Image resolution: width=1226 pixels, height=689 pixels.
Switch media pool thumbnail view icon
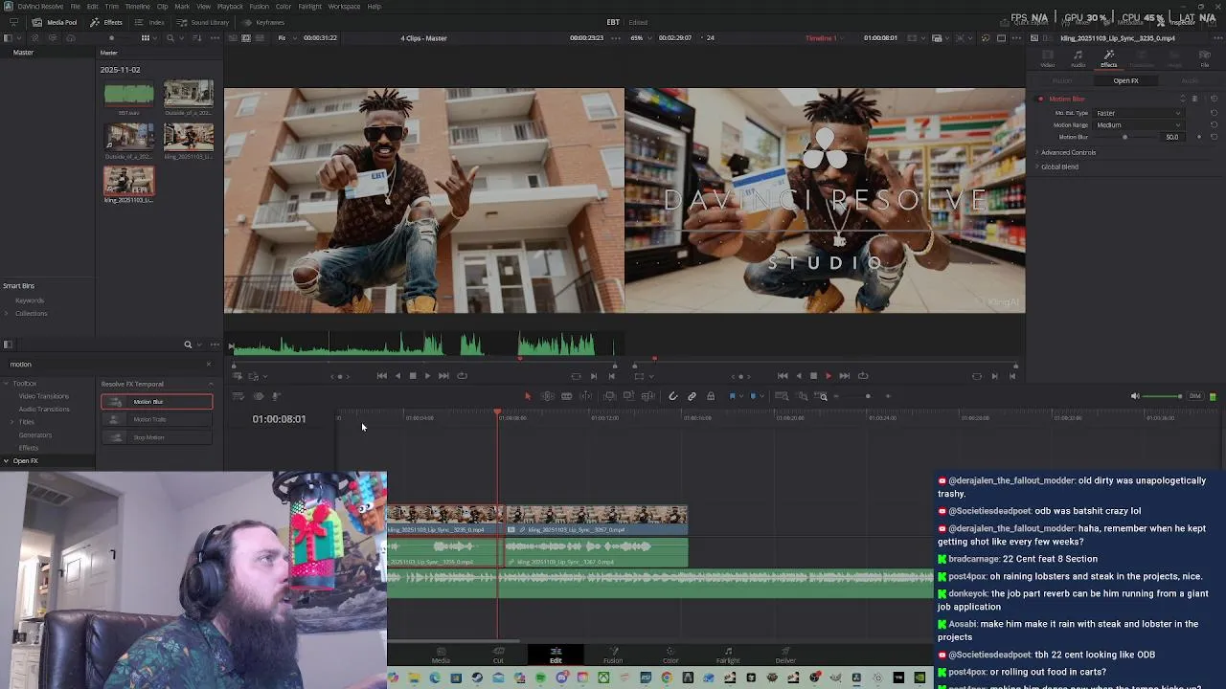(146, 38)
